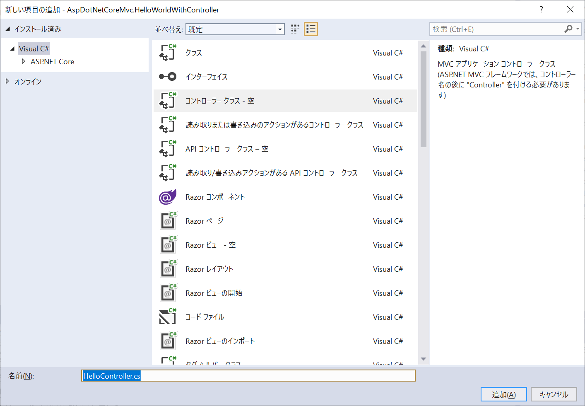
Task: Collapse the Visual C# tree node
Action: (12, 48)
